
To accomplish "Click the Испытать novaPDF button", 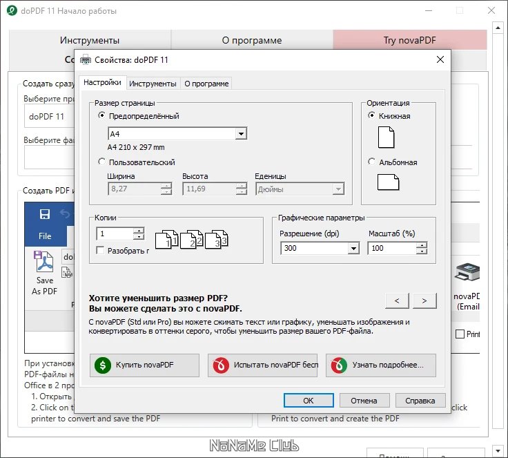I will click(x=262, y=365).
